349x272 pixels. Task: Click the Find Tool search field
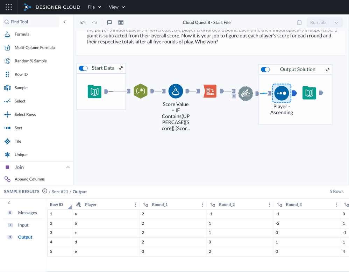point(31,22)
